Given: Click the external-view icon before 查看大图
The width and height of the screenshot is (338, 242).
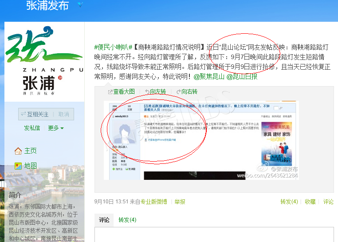Looking at the screenshot, I should click(x=110, y=92).
